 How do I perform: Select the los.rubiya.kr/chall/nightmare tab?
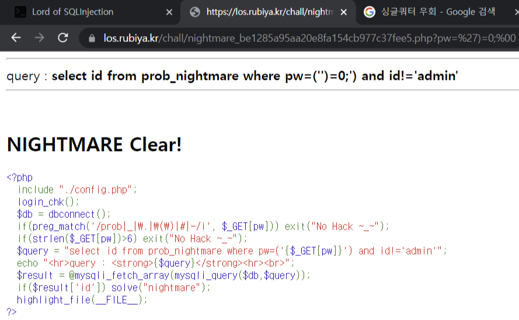click(x=267, y=12)
